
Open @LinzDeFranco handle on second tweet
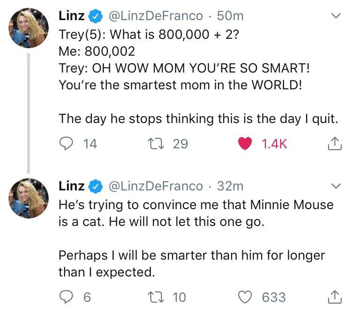[x=156, y=186]
